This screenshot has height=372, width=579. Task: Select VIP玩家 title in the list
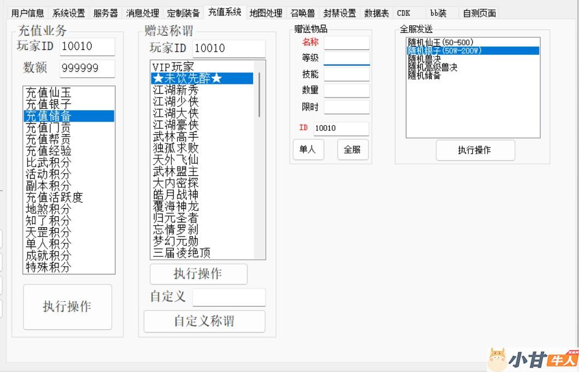click(x=173, y=67)
